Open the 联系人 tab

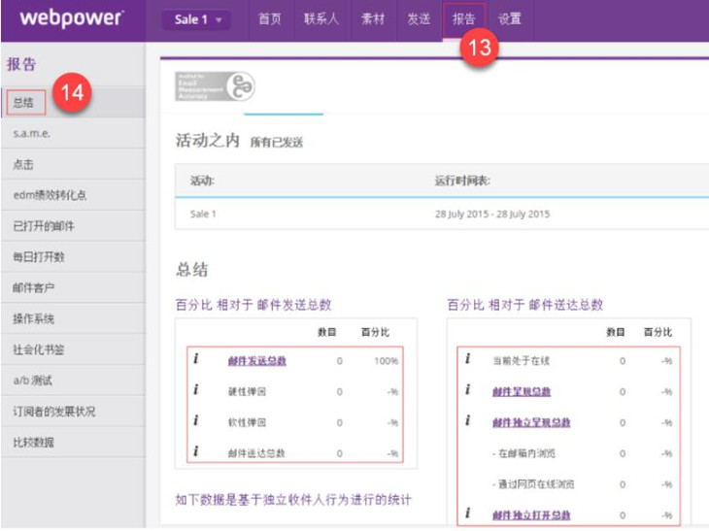[321, 19]
